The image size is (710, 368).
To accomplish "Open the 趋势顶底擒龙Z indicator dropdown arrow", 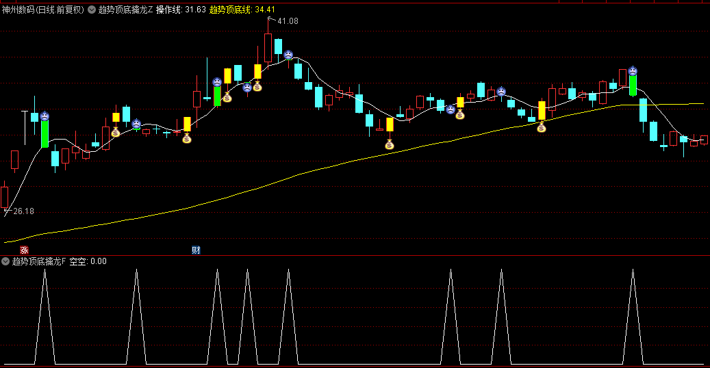I will 92,10.
